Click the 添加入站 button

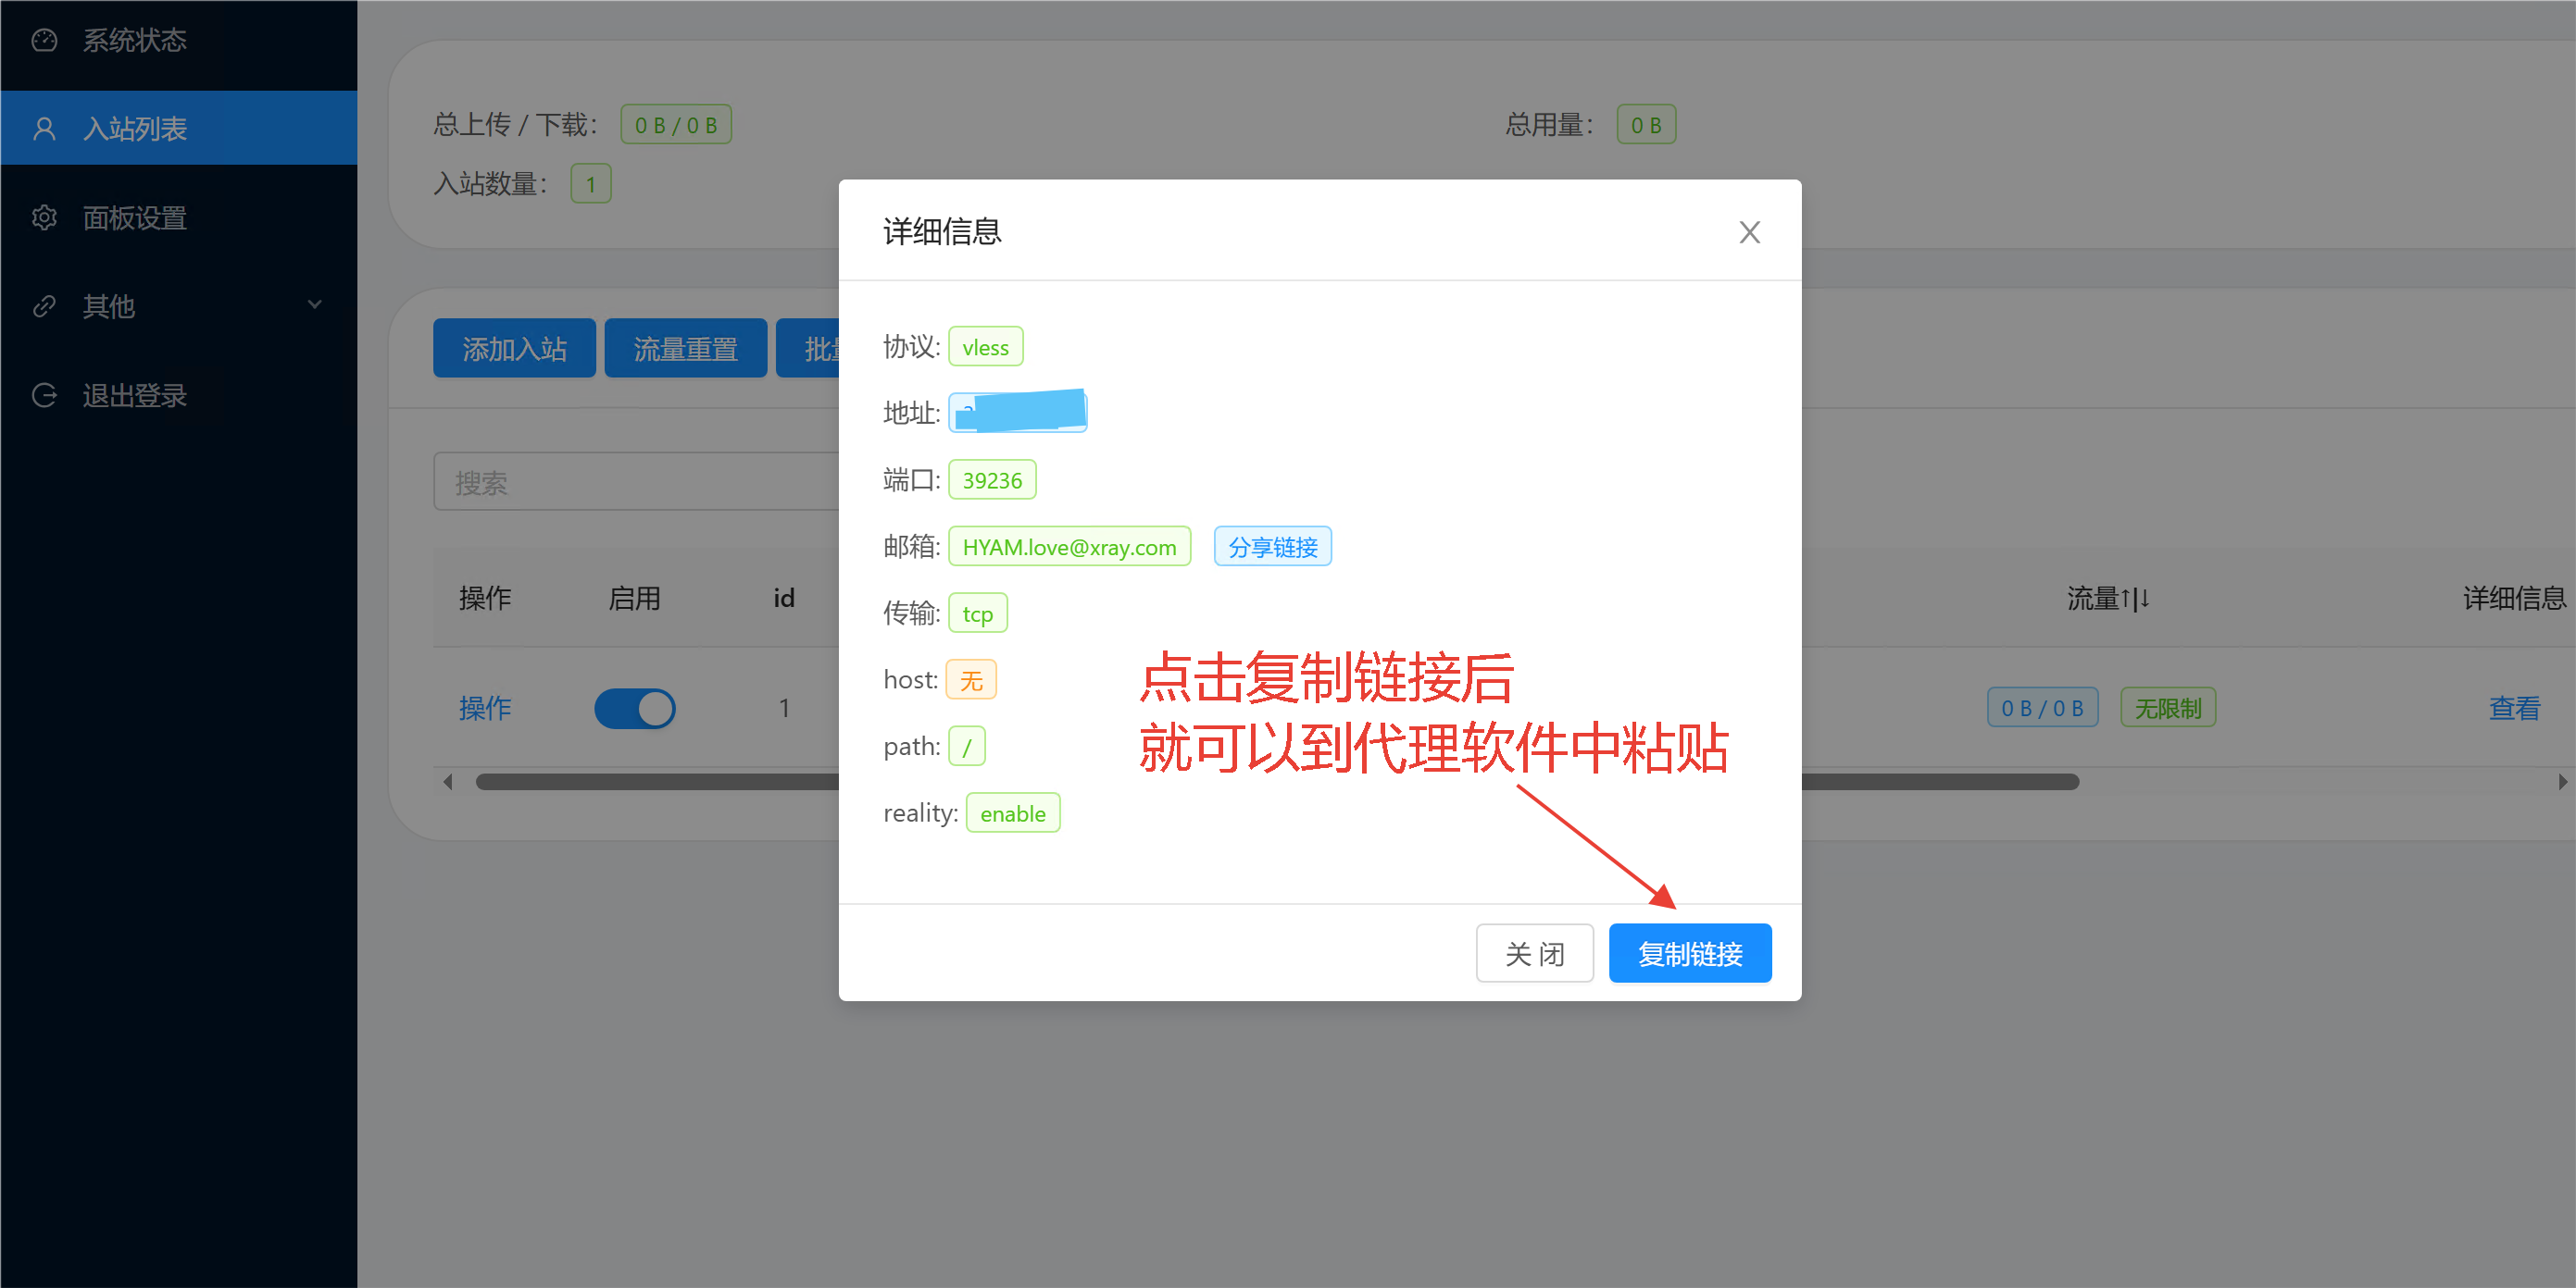(514, 349)
